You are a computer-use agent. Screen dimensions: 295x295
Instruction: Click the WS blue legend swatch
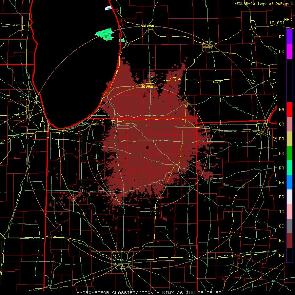click(x=289, y=182)
